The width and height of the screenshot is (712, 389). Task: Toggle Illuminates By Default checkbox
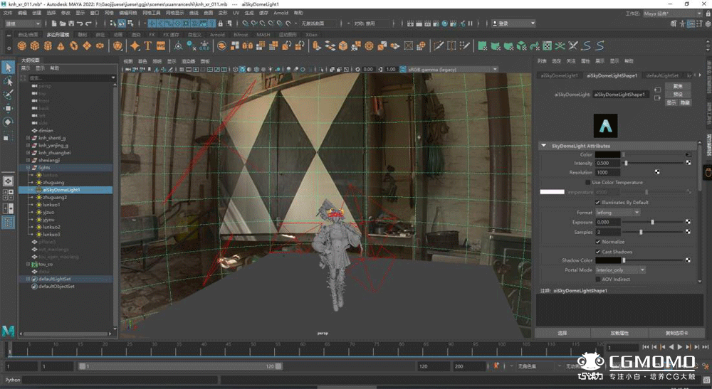point(597,202)
